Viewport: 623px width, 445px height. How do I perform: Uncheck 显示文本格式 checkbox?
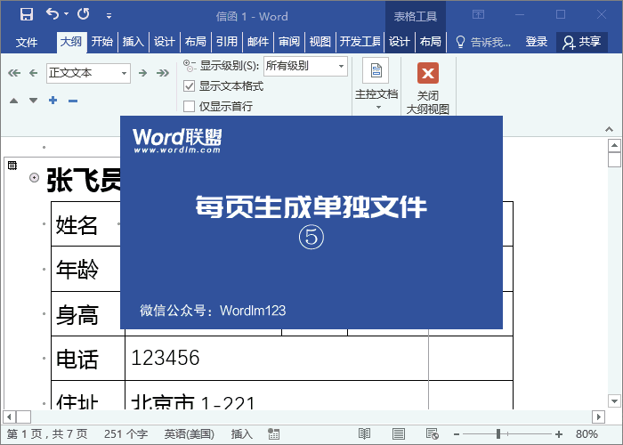pos(189,85)
